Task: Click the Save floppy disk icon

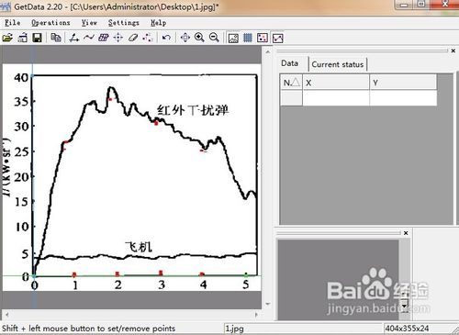Action: coord(37,38)
